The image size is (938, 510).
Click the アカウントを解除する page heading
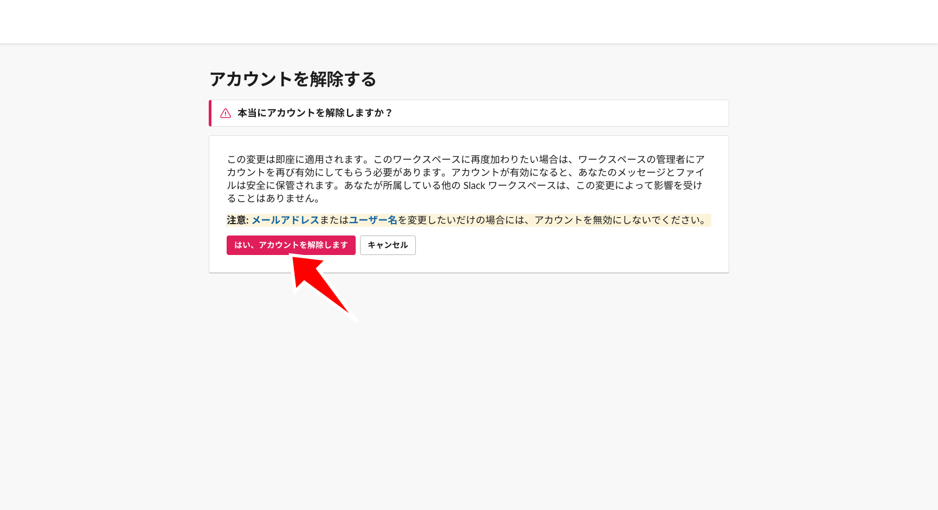click(x=293, y=79)
